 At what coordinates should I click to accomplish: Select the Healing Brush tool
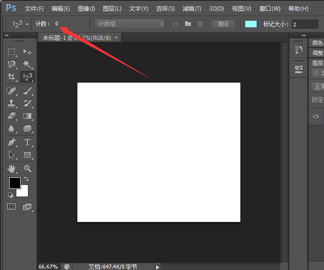pos(12,91)
